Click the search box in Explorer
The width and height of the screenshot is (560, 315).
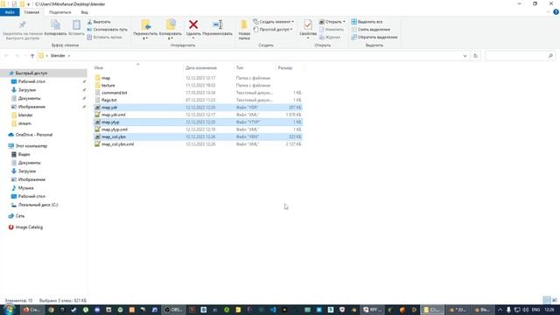click(x=520, y=56)
